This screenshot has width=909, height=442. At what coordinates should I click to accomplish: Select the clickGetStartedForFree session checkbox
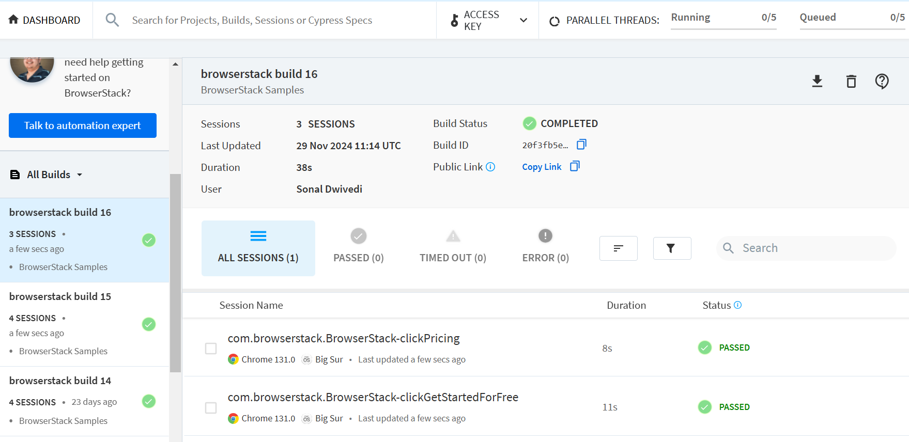tap(211, 408)
